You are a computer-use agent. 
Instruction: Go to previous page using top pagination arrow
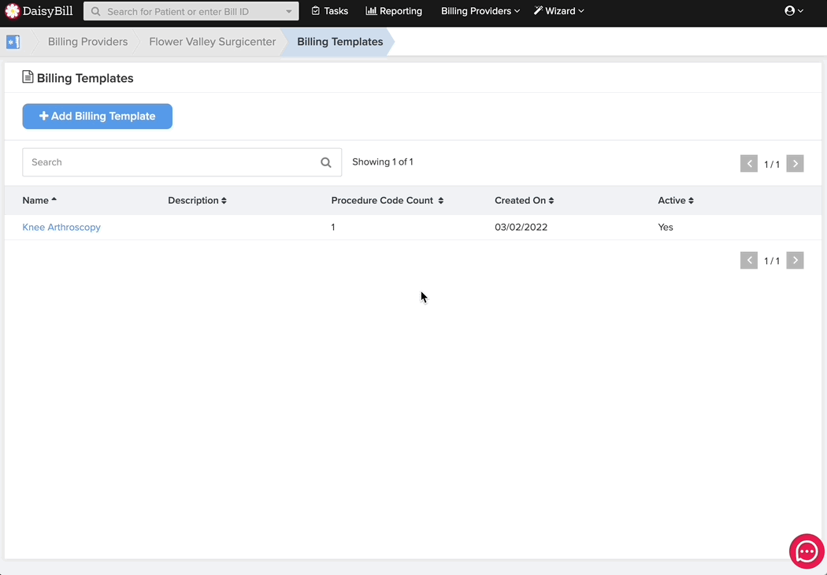pos(749,164)
